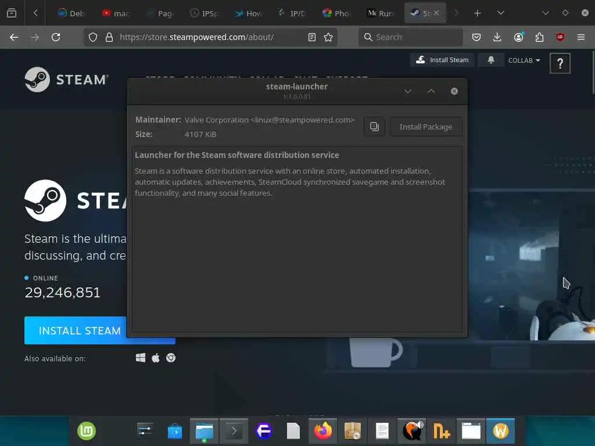Go back with the browser back arrow
The height and width of the screenshot is (446, 595).
[x=14, y=37]
